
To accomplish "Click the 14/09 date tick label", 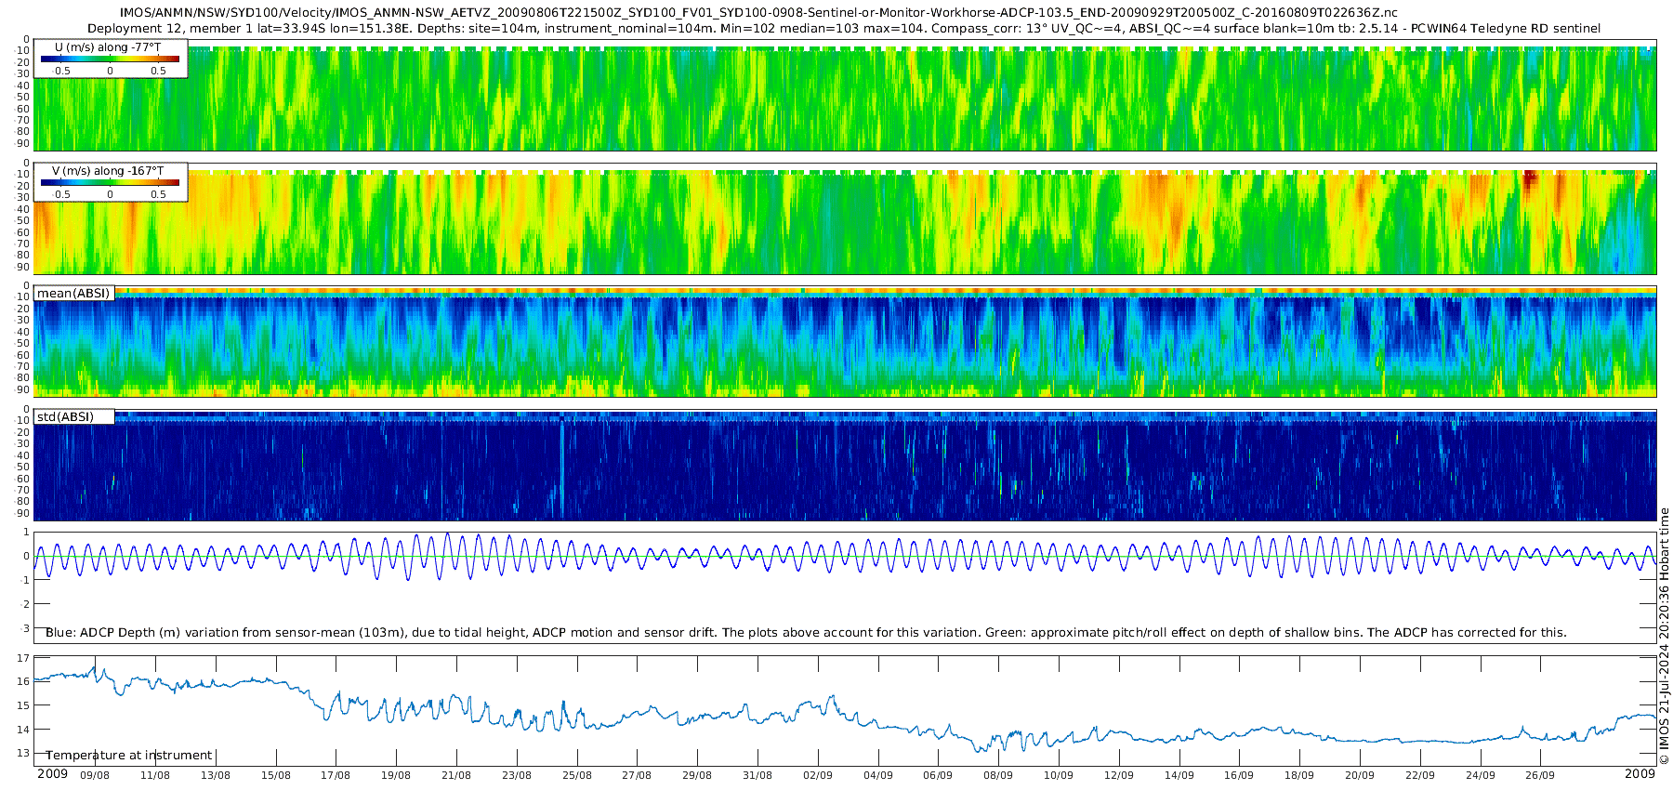I will (1179, 775).
